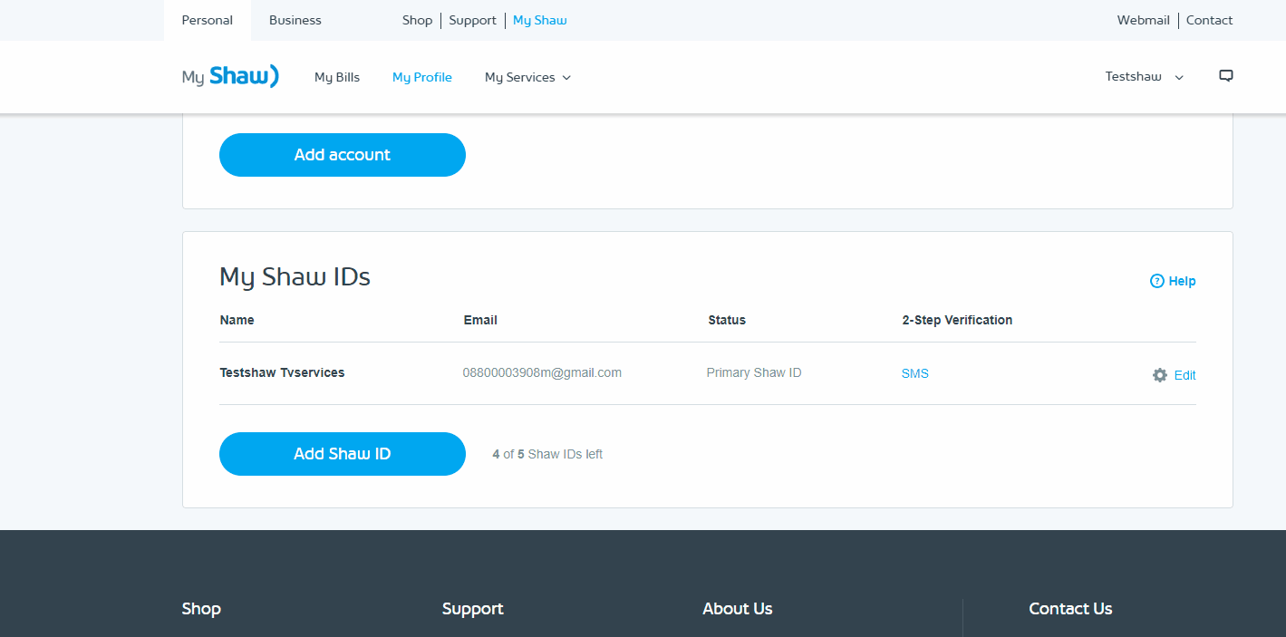Click the Contact link in the top bar
This screenshot has width=1286, height=637.
(x=1210, y=20)
